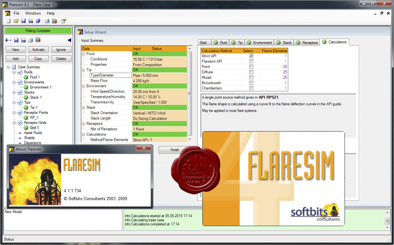Click the Activate button
394x245 pixels.
point(38,50)
